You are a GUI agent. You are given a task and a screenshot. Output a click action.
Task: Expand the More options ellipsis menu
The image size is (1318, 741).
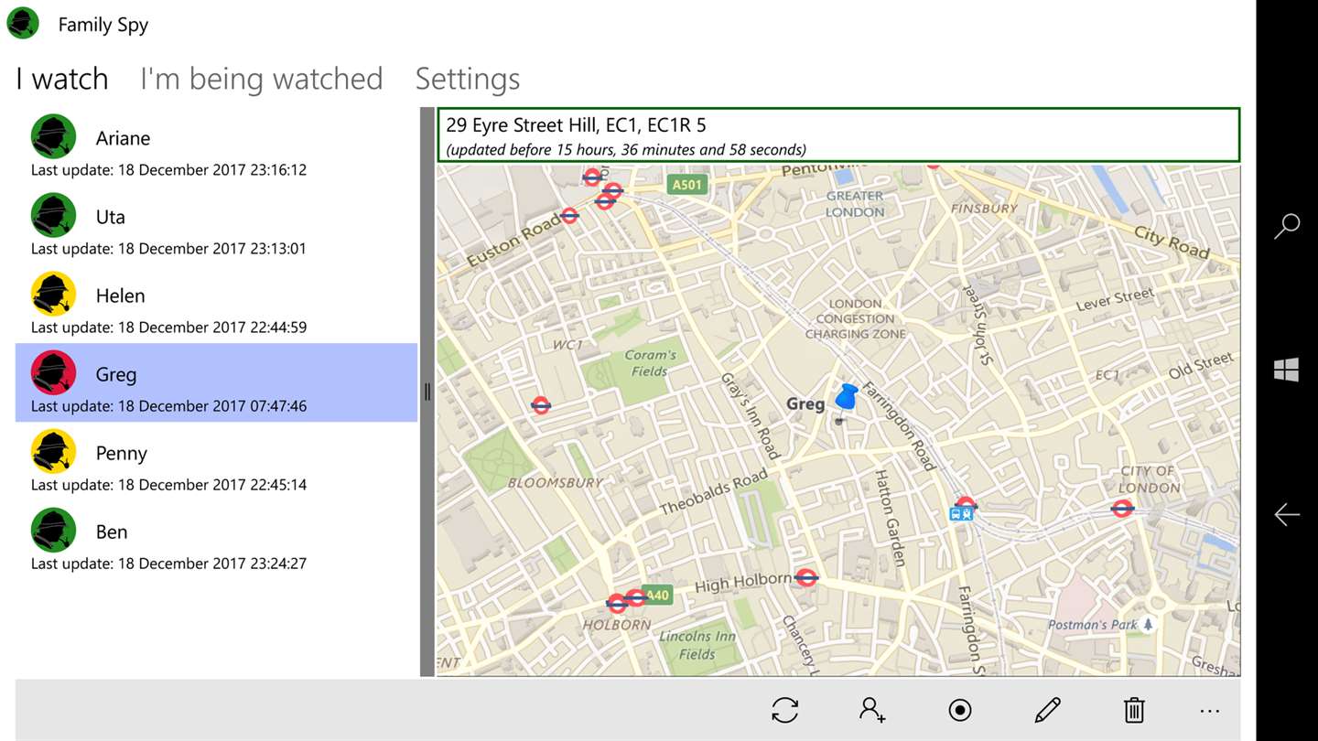tap(1210, 711)
